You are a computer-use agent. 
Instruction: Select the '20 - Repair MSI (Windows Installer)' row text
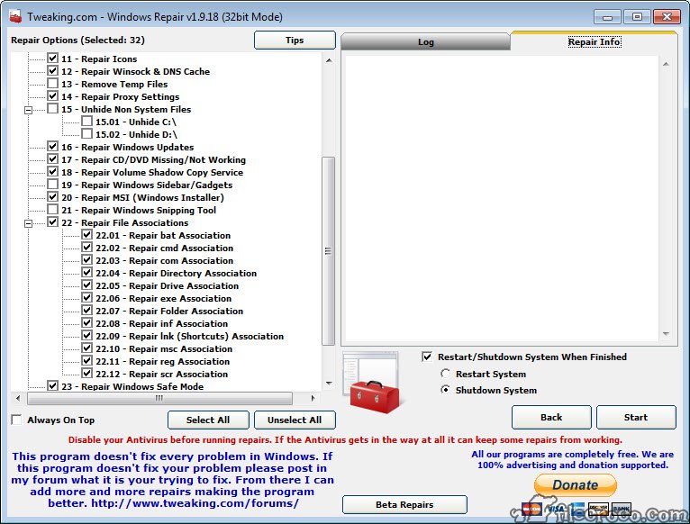pos(142,197)
